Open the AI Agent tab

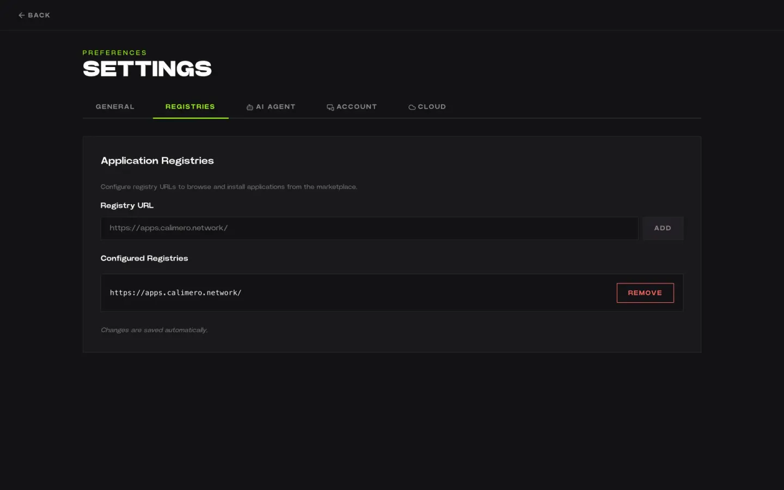(271, 107)
